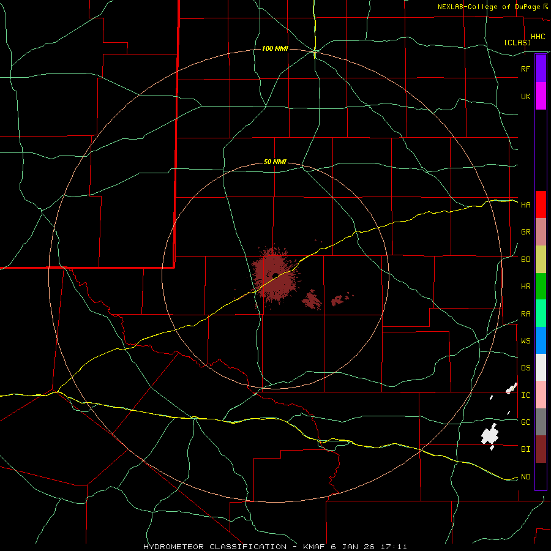This screenshot has width=551, height=551.
Task: Select the GR graupel color swatch
Action: coord(541,232)
